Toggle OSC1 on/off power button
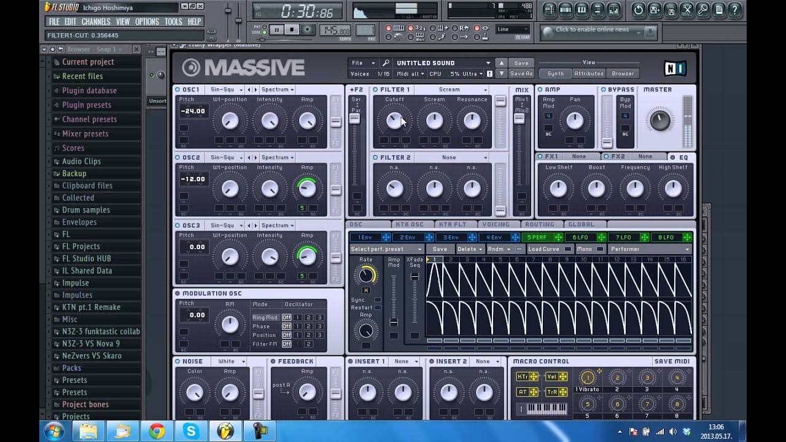786x442 pixels. coord(177,90)
